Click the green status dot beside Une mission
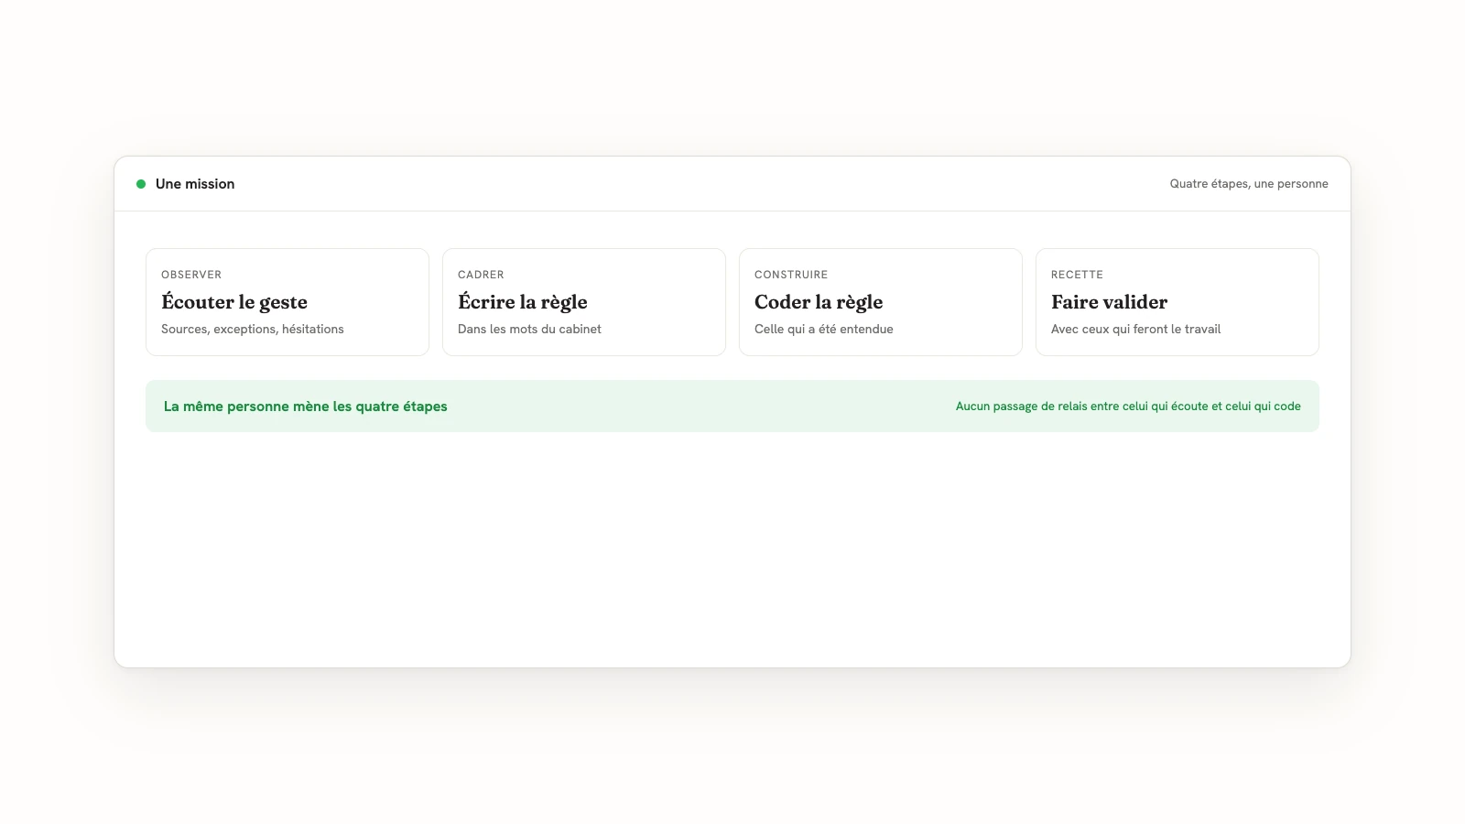This screenshot has width=1465, height=824. pyautogui.click(x=141, y=184)
